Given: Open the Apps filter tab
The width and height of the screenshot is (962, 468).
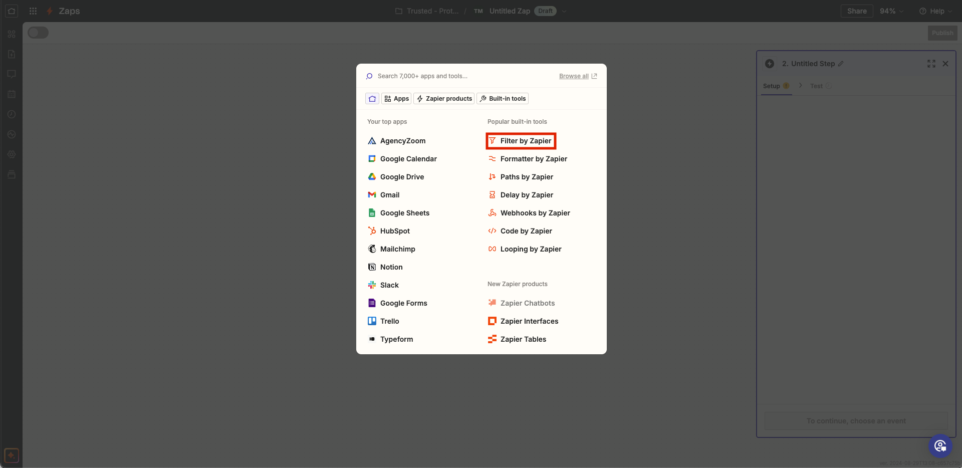Looking at the screenshot, I should point(396,99).
